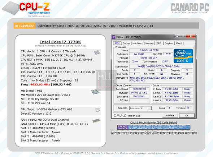Click the Core Speed value 4623.93 MHz

pyautogui.click(x=139, y=89)
